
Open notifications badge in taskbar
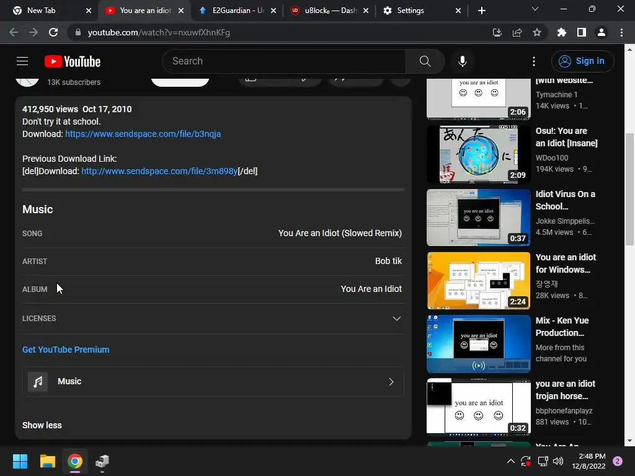(618, 461)
